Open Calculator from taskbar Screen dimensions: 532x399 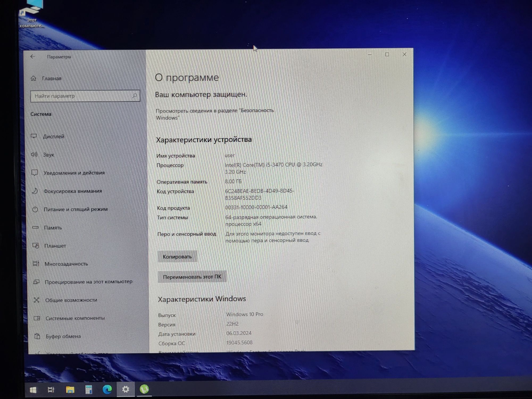[x=89, y=390]
